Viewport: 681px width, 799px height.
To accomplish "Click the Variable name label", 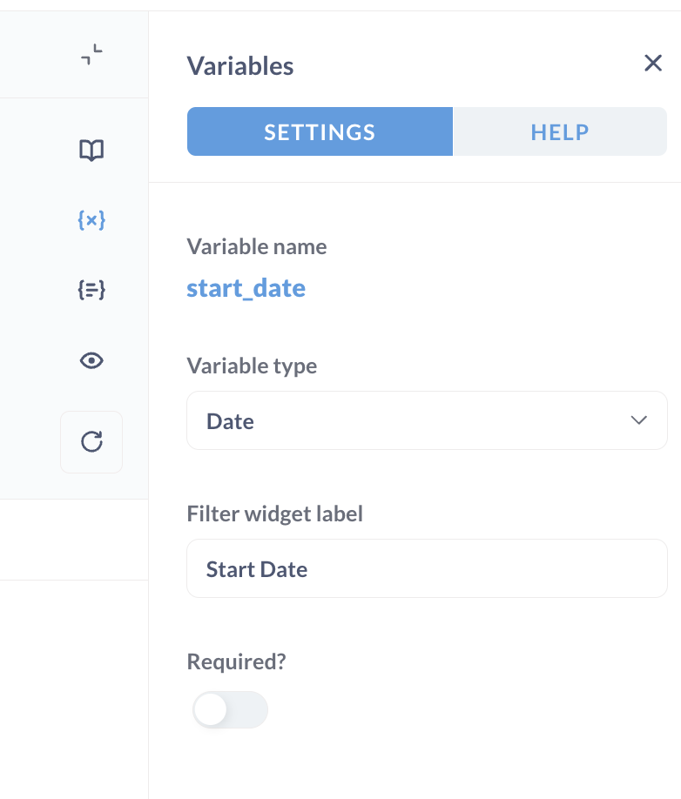I will [x=256, y=246].
